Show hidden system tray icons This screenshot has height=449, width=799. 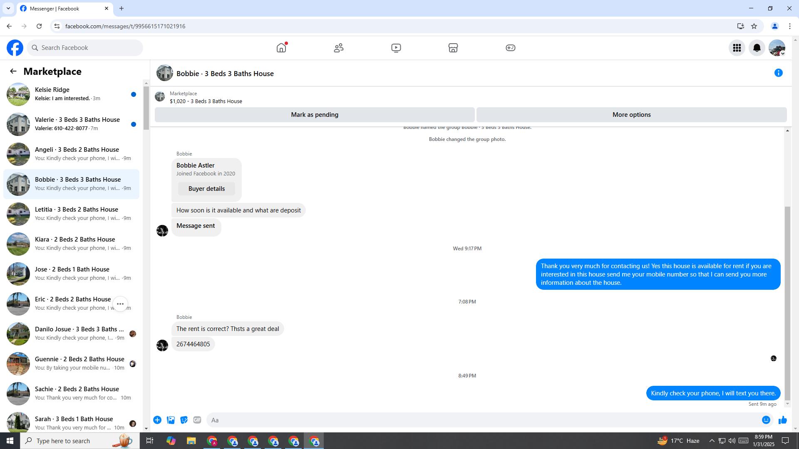pos(712,441)
